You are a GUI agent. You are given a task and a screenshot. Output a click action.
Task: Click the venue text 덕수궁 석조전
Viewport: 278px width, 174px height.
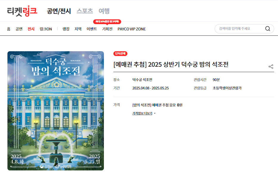click(142, 80)
